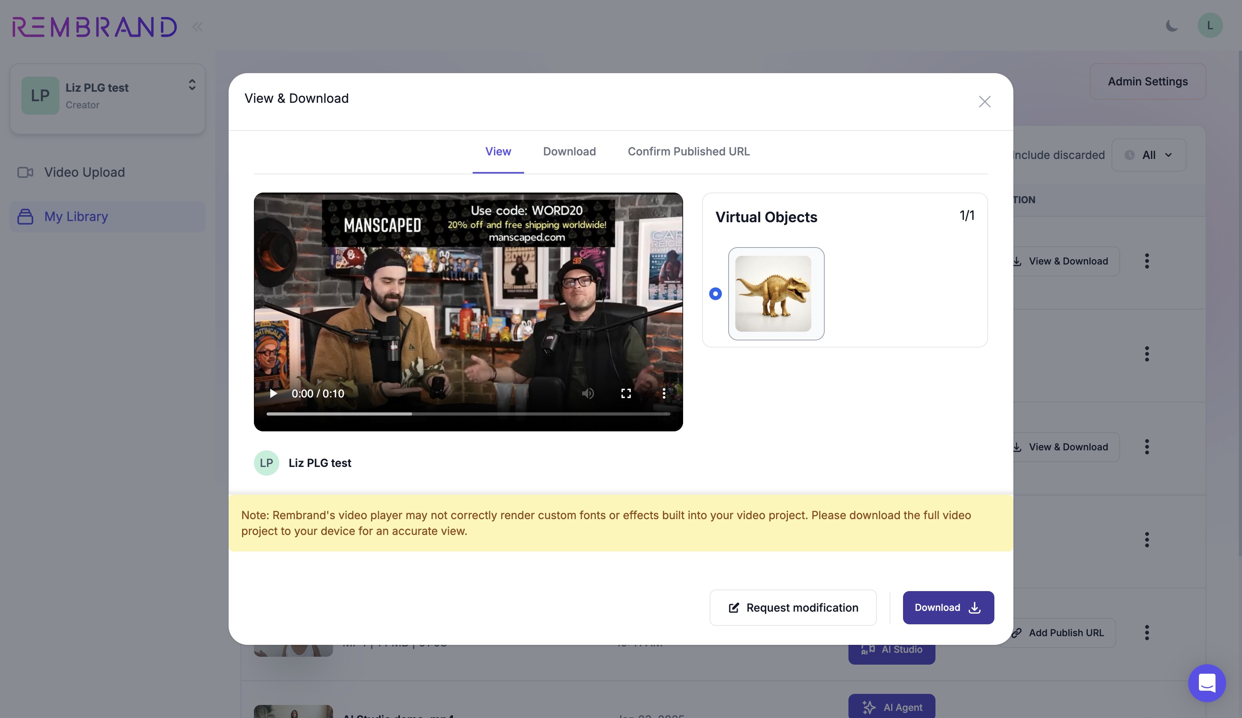Mute the video player volume
Screen dimensions: 1242x718
pos(587,393)
